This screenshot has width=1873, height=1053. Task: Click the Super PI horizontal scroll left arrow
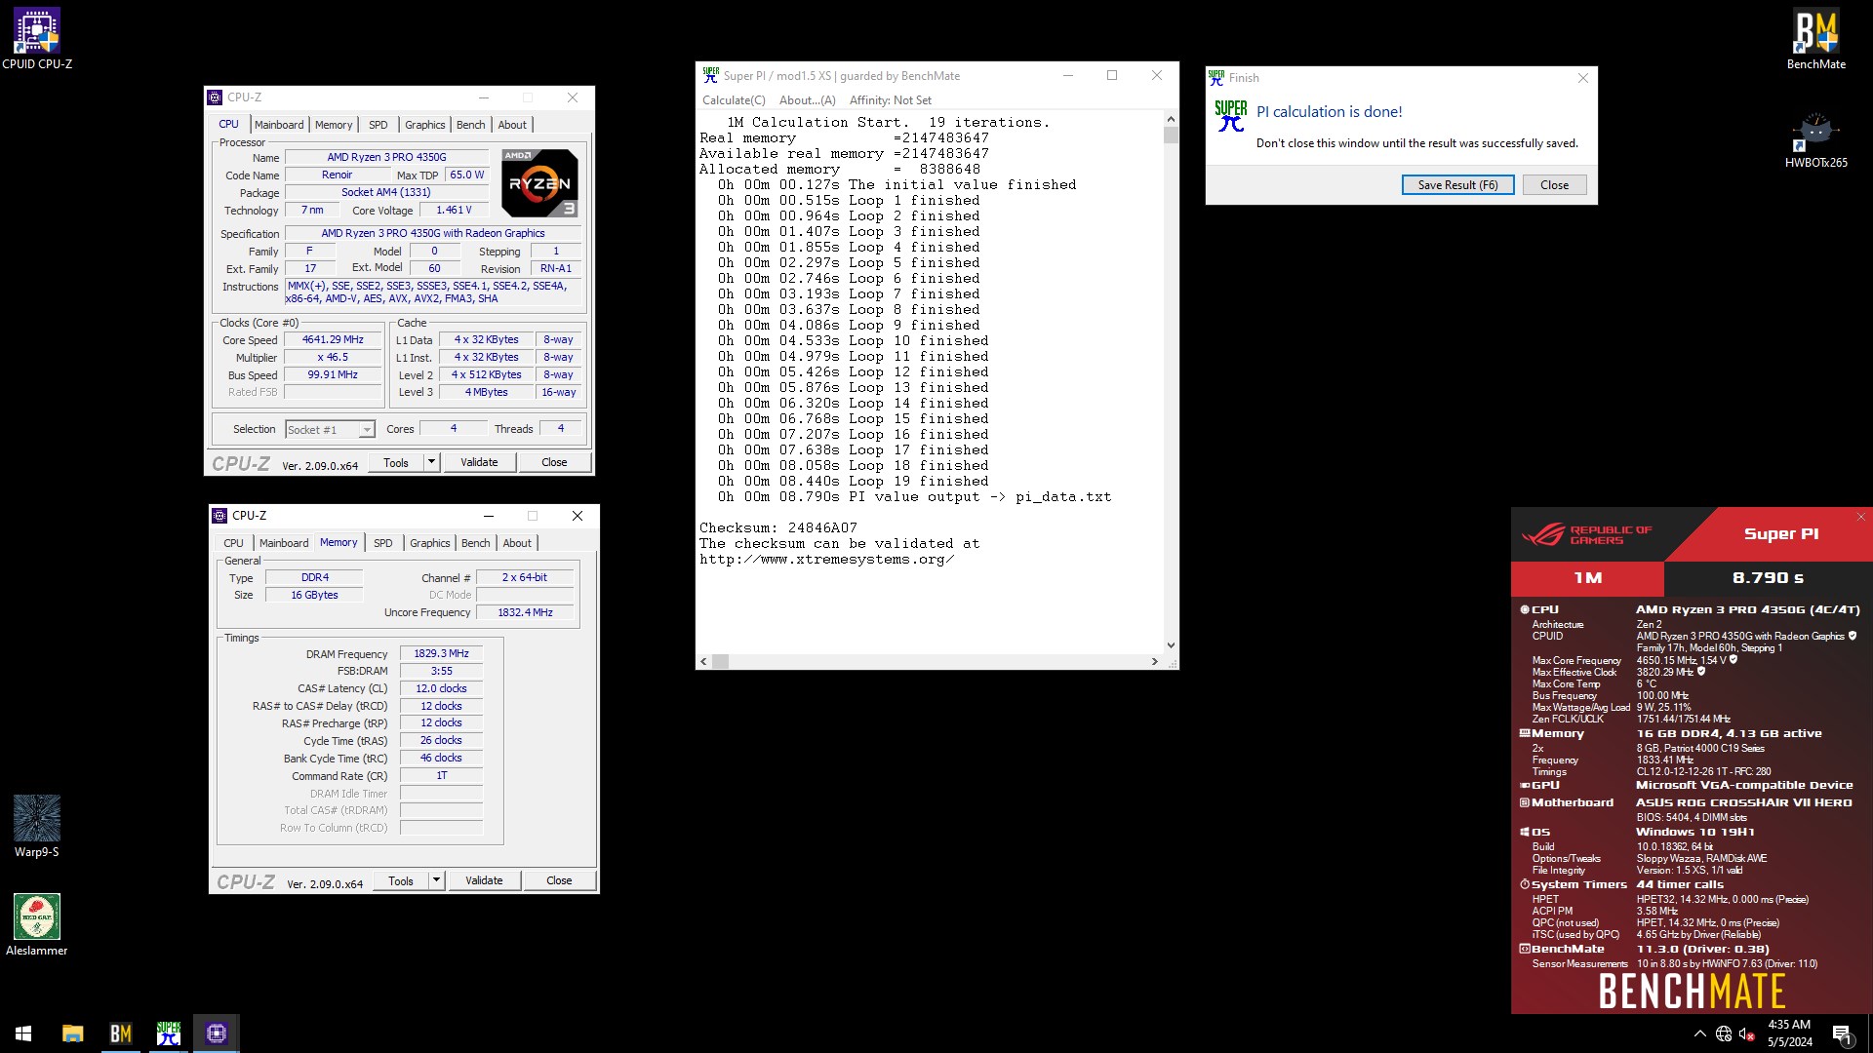703,661
